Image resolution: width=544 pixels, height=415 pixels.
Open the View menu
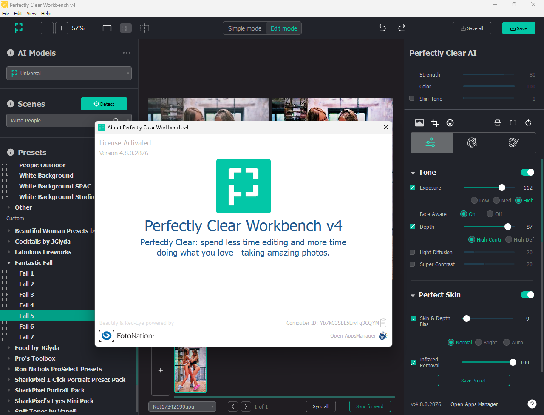pyautogui.click(x=32, y=14)
